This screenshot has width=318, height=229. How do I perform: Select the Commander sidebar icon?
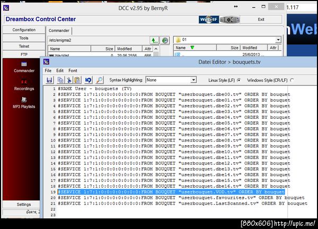pos(24,64)
